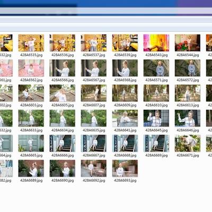The image size is (212, 212).
Task: Select the 428A6690.jpg thumbnail
Action: (x=63, y=169)
